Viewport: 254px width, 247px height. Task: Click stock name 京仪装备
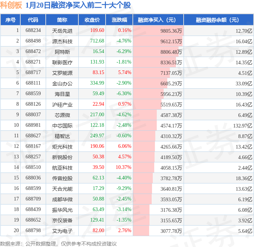62,220
